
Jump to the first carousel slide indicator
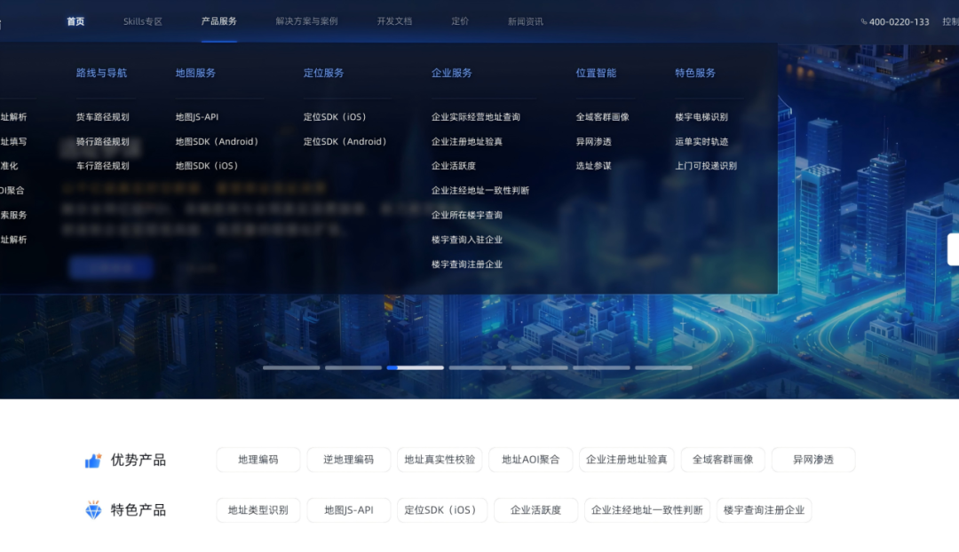(x=291, y=368)
